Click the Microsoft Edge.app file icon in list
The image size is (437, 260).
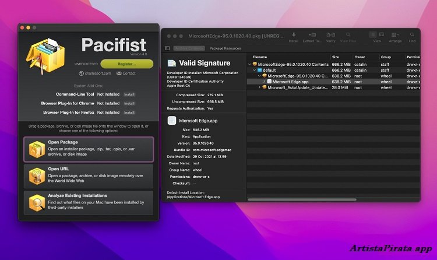point(269,82)
